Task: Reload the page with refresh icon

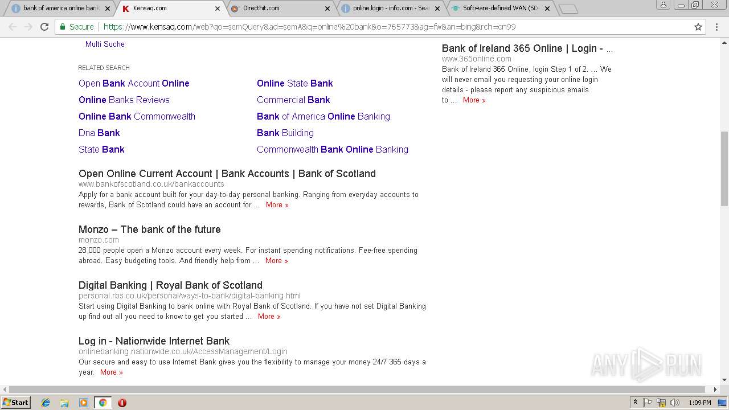Action: [44, 27]
